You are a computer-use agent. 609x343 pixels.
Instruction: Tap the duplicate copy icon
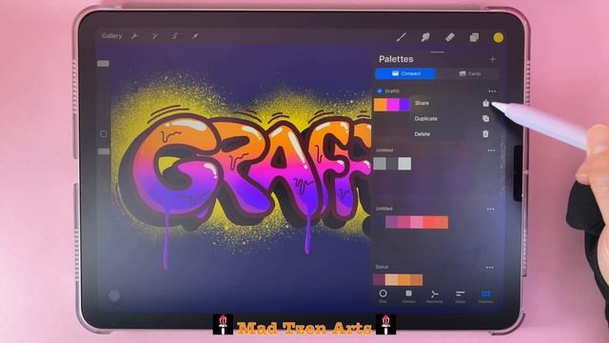pos(485,118)
